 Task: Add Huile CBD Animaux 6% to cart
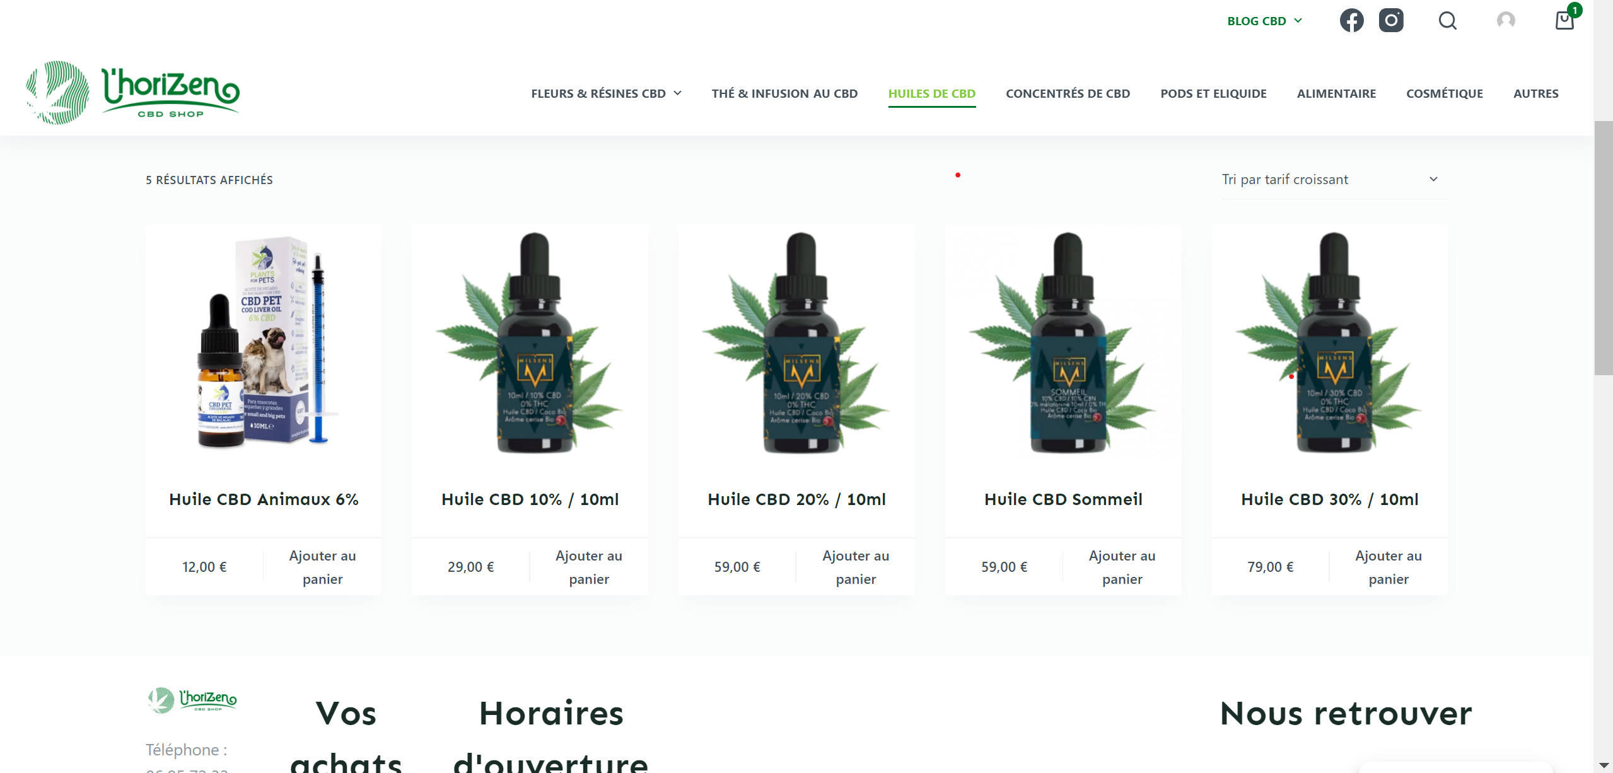[322, 567]
